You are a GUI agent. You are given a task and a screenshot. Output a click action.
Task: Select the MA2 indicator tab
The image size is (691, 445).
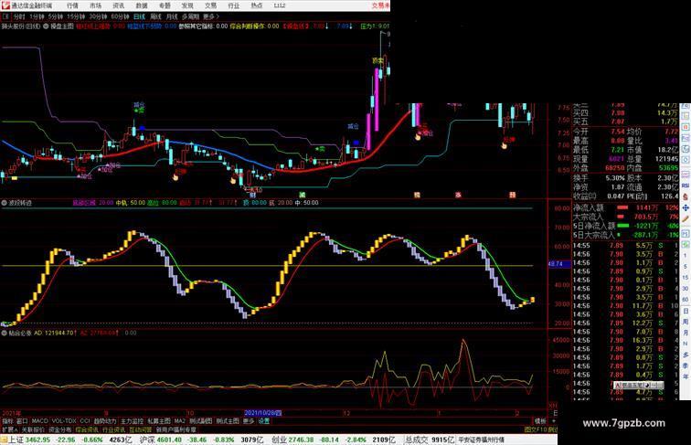point(179,421)
